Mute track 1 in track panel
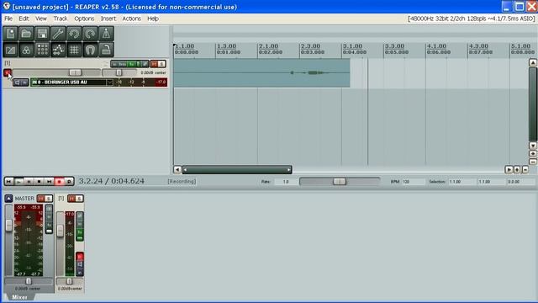Viewport: 538px width, 303px height. 154,64
